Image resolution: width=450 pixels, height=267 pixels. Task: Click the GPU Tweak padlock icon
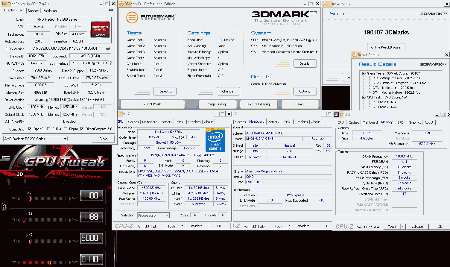[x=4, y=207]
